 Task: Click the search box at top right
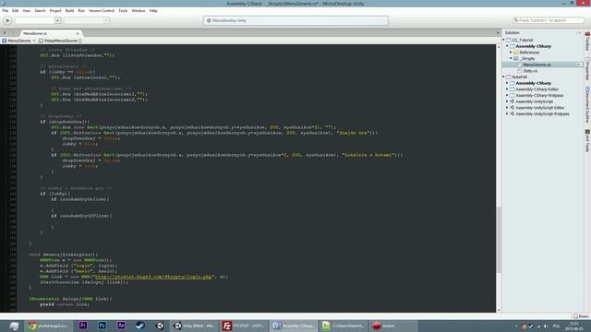(548, 20)
